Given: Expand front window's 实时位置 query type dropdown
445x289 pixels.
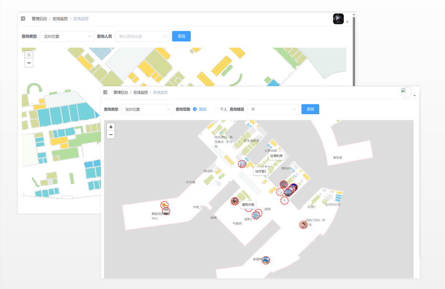Looking at the screenshot, I should (x=147, y=109).
